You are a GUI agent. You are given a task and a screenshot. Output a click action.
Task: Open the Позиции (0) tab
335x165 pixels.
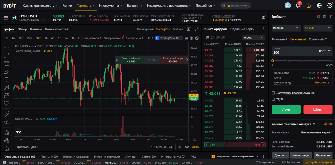(x=49, y=157)
